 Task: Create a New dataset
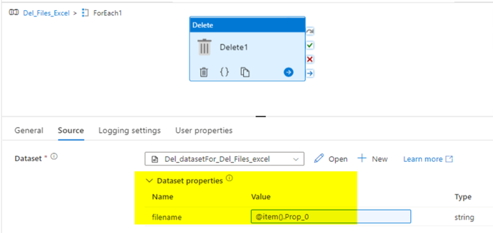pos(373,159)
